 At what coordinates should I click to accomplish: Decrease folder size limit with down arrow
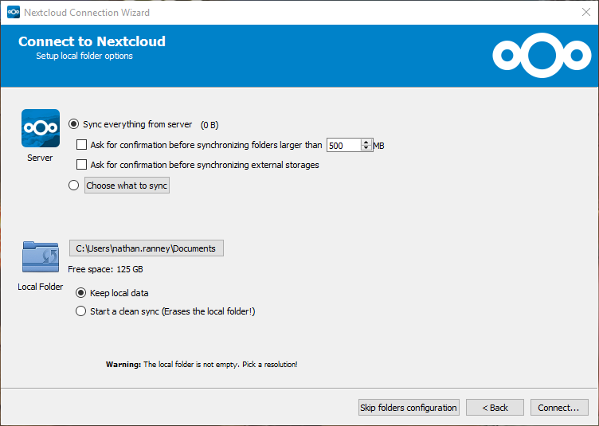click(366, 148)
